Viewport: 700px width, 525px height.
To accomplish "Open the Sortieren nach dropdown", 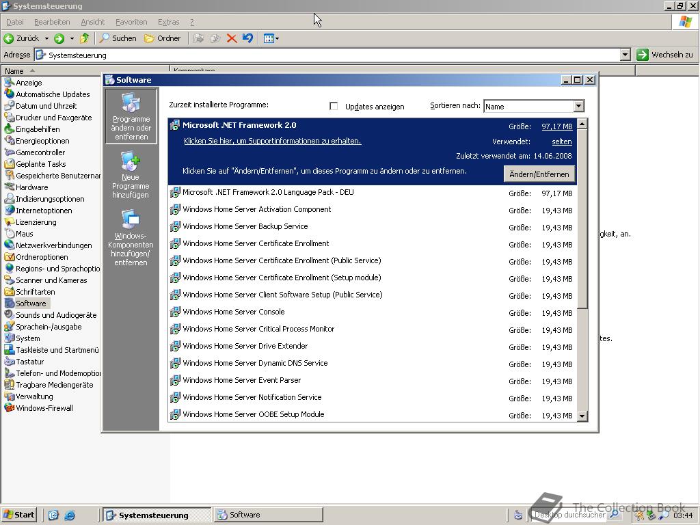I will [578, 106].
